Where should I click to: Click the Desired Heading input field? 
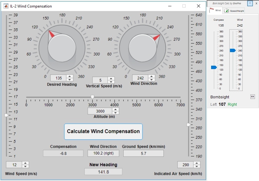[58, 78]
